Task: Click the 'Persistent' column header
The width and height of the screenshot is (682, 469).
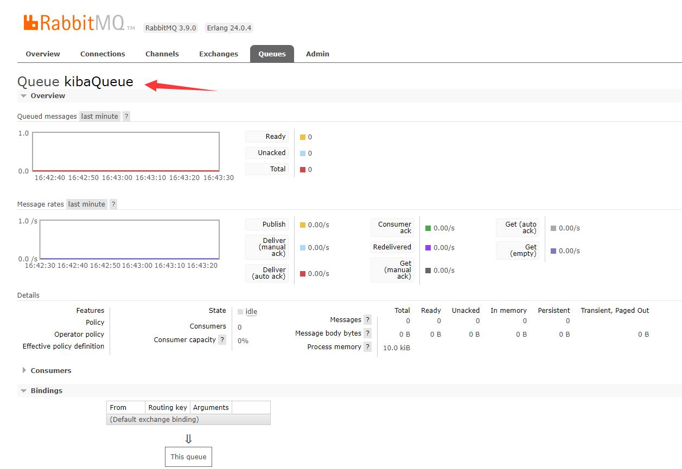Action: 554,311
